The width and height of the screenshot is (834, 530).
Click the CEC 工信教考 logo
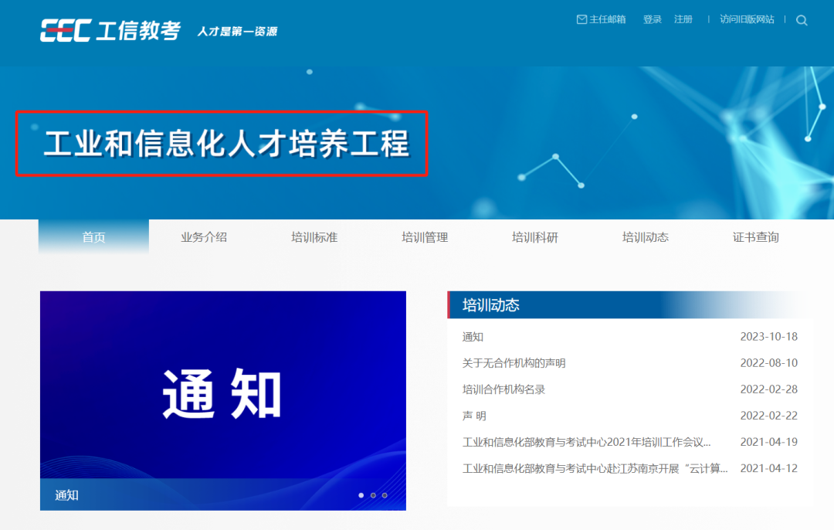click(110, 30)
